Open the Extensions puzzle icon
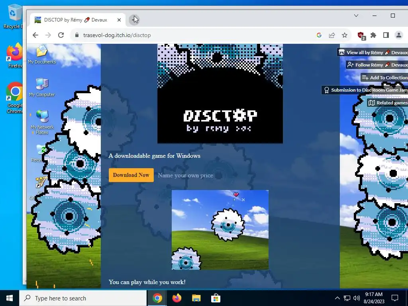408x306 pixels. (x=373, y=35)
